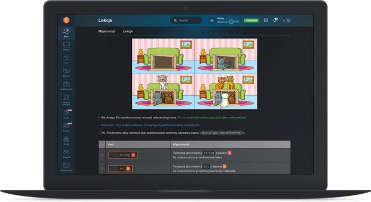This screenshot has width=371, height=202.
Task: Click the green PREMIUM button
Action: tap(251, 20)
